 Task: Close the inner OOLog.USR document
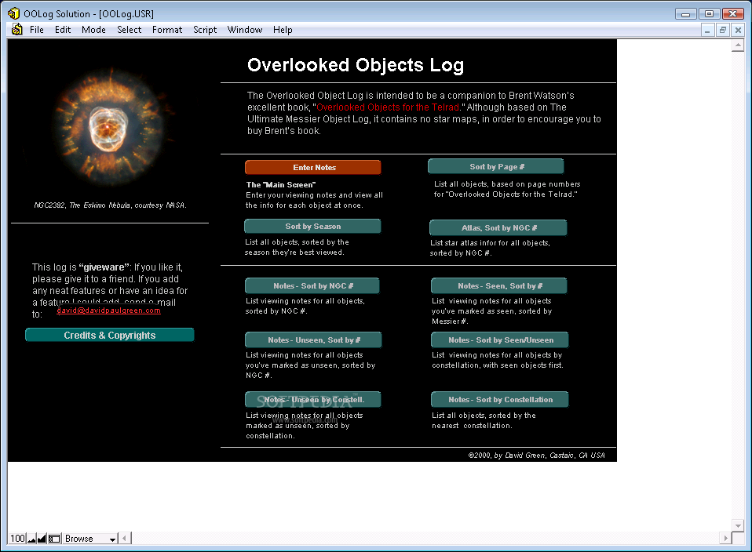(738, 30)
